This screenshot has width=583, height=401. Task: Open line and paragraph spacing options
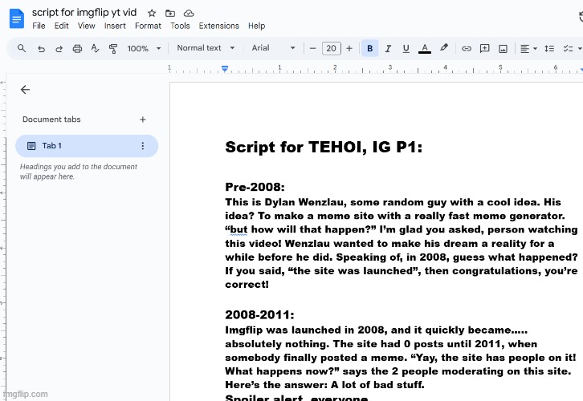(549, 49)
